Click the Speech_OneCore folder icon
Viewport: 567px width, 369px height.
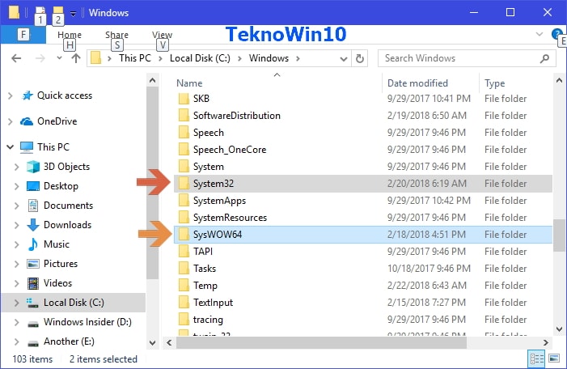point(184,150)
